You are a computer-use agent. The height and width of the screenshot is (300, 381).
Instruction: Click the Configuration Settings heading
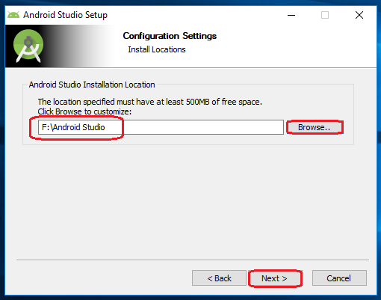170,36
